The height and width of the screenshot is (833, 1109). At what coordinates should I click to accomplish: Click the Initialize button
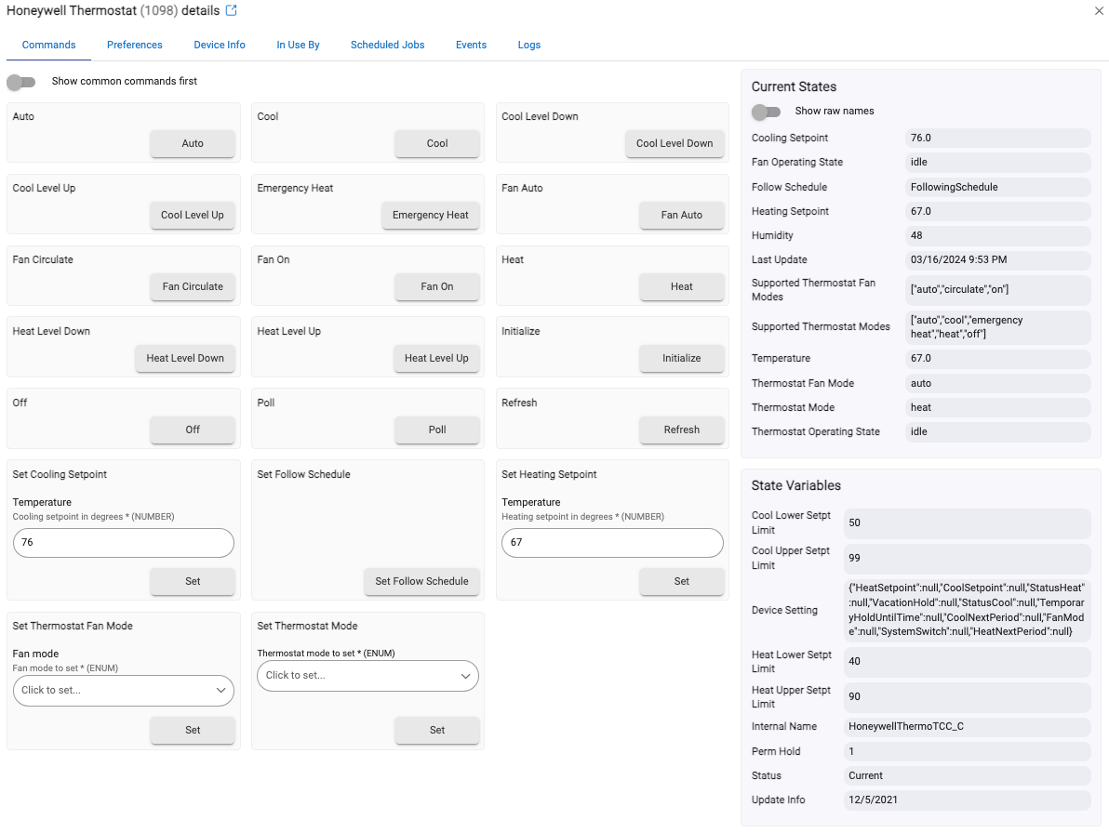coord(682,358)
